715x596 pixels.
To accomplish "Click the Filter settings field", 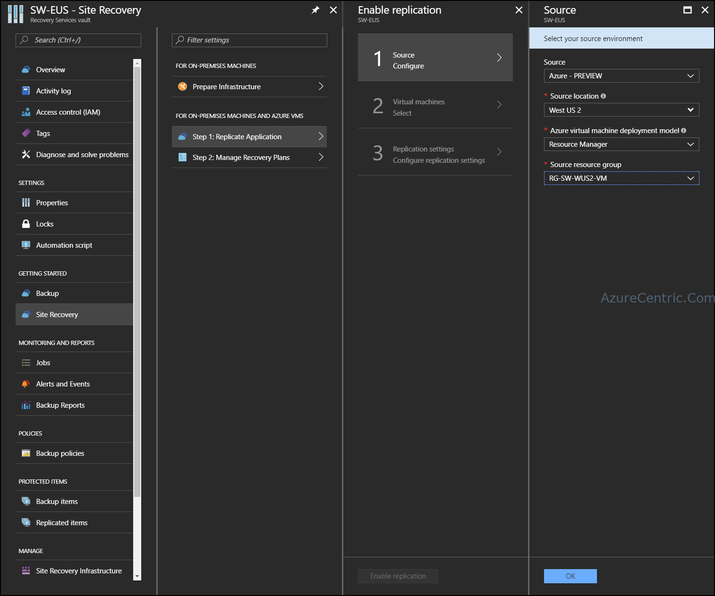I will click(249, 40).
